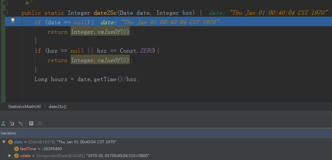Image resolution: width=332 pixels, height=160 pixels.
Task: Click the first 'return Integer.valueOf(0)' statement
Action: (90, 32)
